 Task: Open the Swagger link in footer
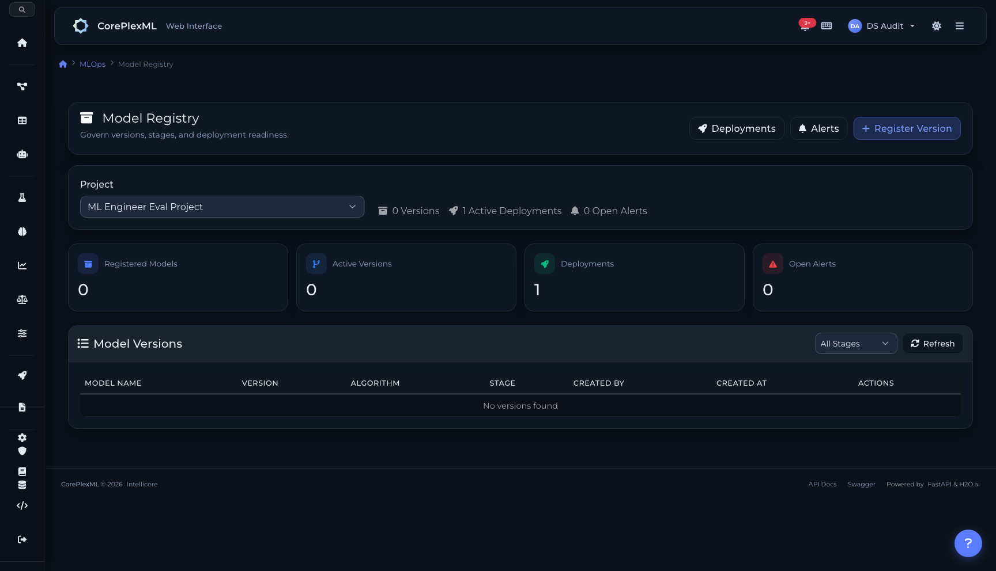(861, 485)
